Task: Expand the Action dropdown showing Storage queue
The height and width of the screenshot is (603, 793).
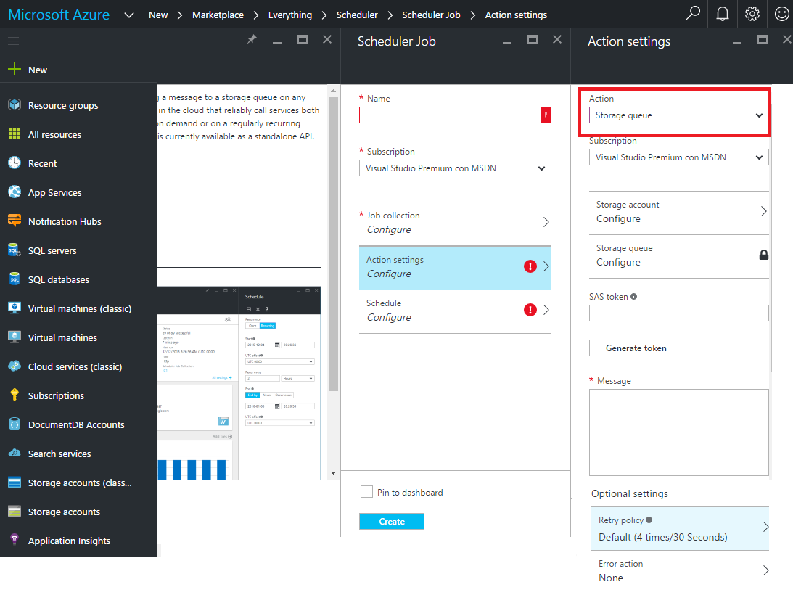Action: click(x=678, y=115)
